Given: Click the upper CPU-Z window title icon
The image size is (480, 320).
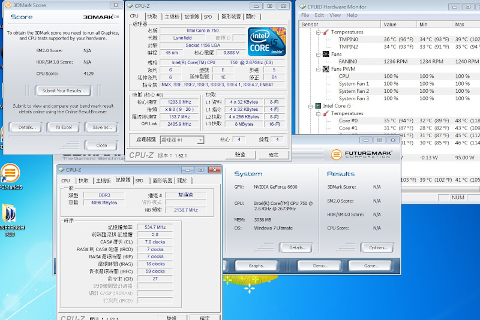Looking at the screenshot, I should click(130, 6).
